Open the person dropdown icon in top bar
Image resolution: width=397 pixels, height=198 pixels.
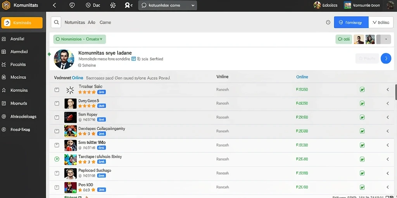click(x=128, y=5)
